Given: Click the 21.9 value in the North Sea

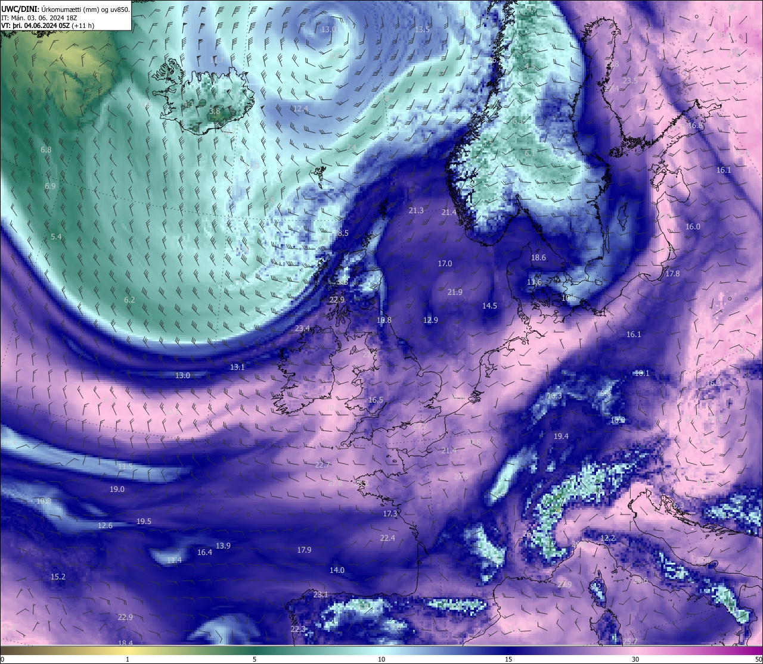Looking at the screenshot, I should [455, 292].
